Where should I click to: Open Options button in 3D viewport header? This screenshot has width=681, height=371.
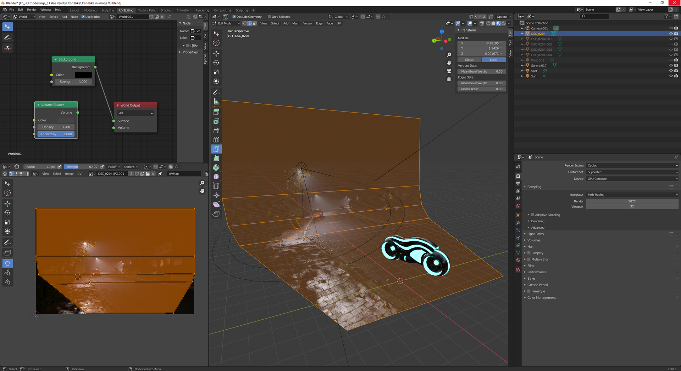(503, 17)
